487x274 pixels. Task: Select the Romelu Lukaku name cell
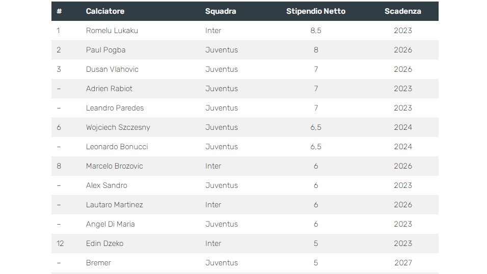click(112, 31)
